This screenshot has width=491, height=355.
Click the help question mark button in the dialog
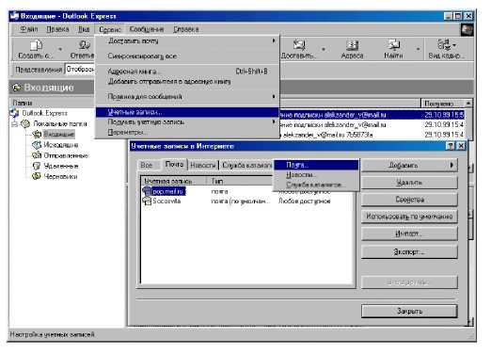451,146
